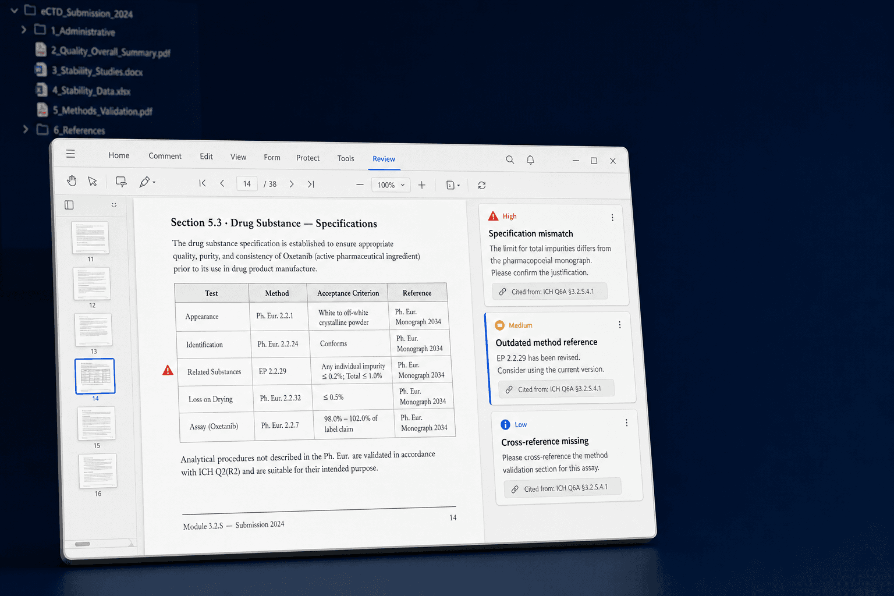Go to the previous page
The width and height of the screenshot is (894, 596).
point(222,183)
